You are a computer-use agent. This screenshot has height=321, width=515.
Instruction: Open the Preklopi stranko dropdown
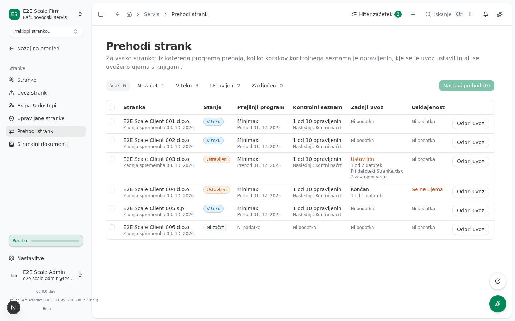pyautogui.click(x=46, y=31)
